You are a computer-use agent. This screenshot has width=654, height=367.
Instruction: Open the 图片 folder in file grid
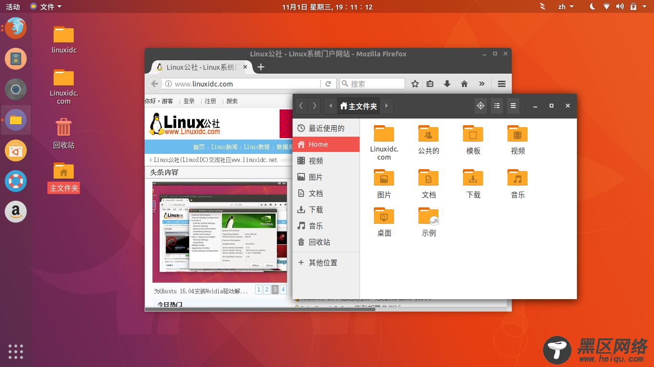[x=384, y=184]
